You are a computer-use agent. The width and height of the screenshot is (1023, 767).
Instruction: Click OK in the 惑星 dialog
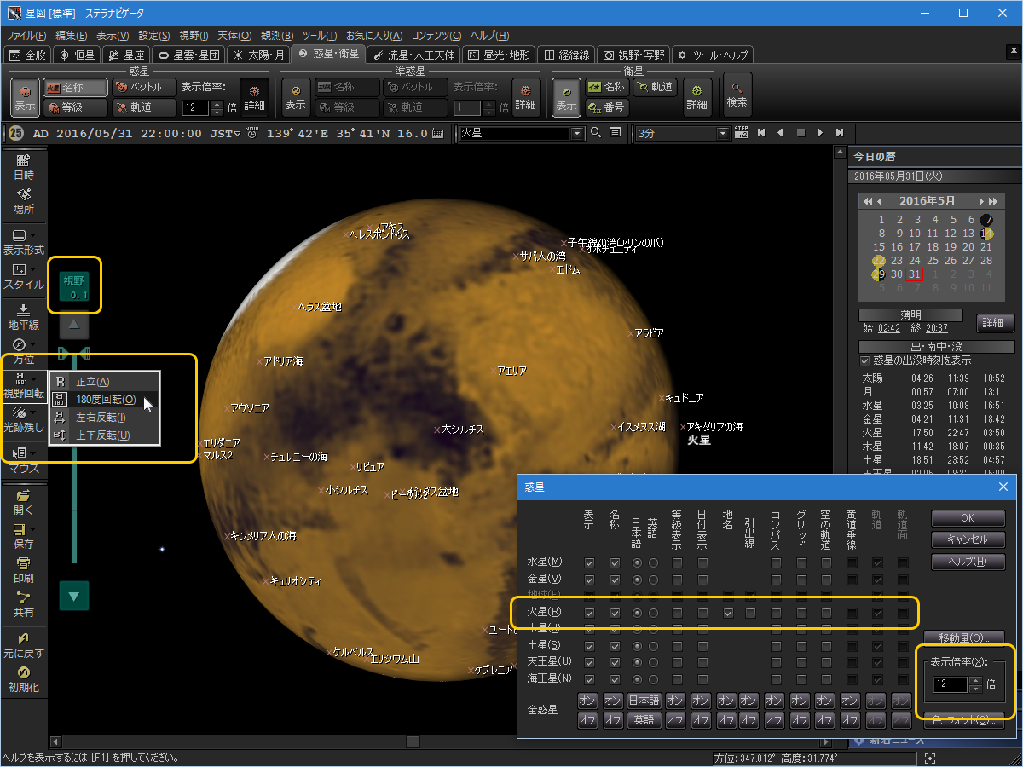pyautogui.click(x=968, y=517)
